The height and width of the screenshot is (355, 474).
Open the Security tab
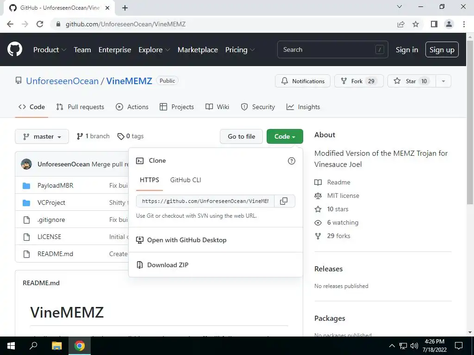pyautogui.click(x=258, y=107)
